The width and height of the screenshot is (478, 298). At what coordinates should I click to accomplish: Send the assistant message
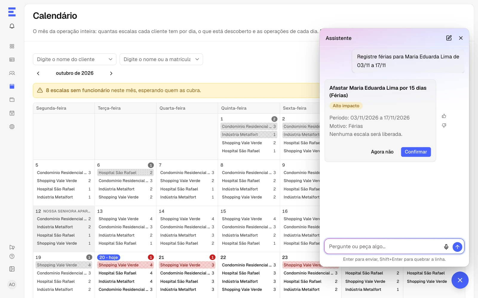(x=457, y=247)
